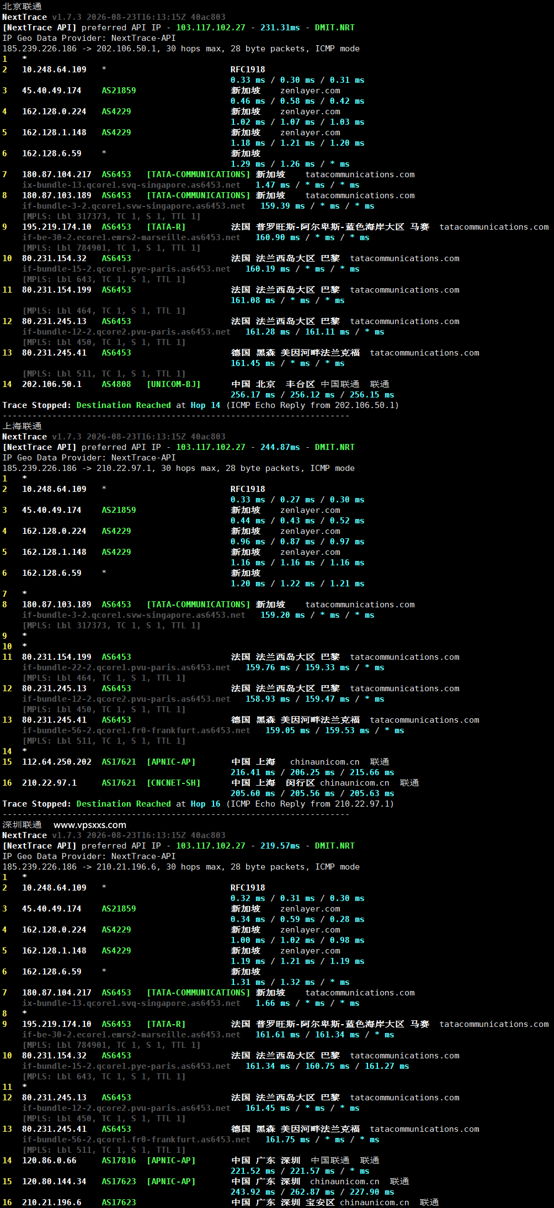554x1208 pixels.
Task: Select the 158.93 ms latency value
Action: [x=268, y=699]
